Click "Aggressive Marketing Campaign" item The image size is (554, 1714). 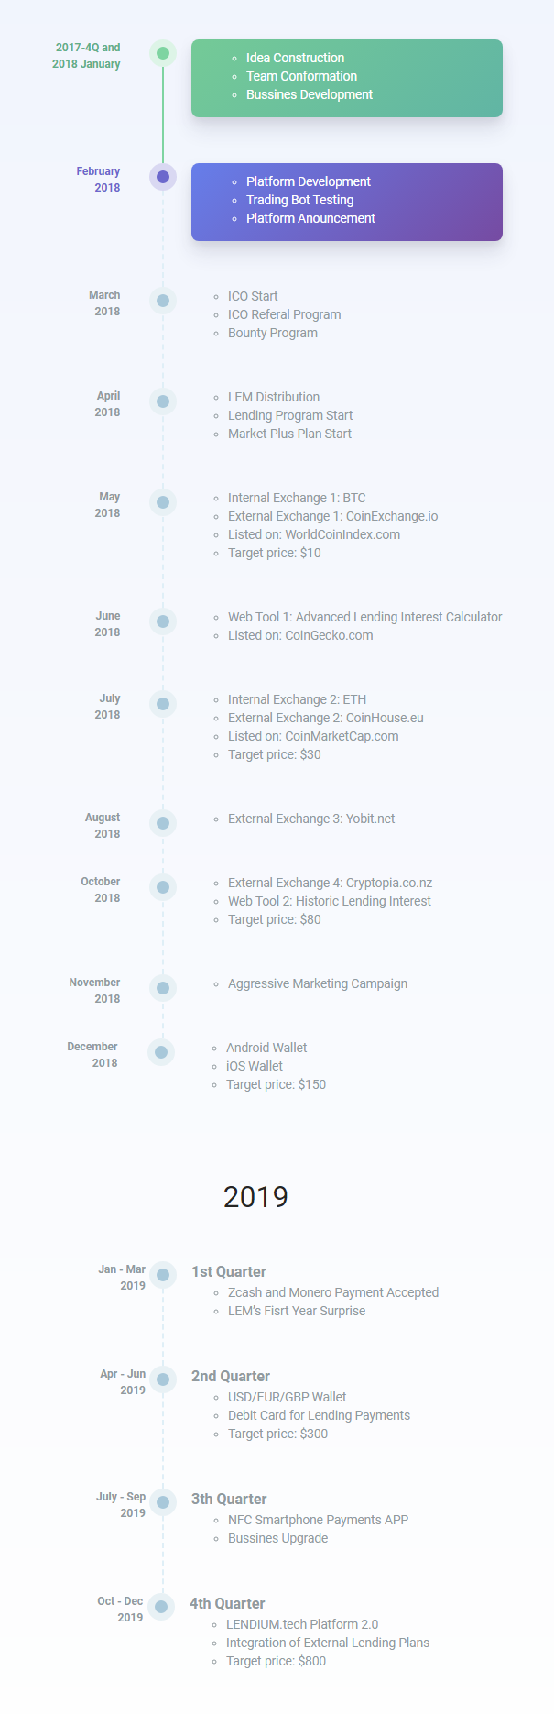(318, 983)
